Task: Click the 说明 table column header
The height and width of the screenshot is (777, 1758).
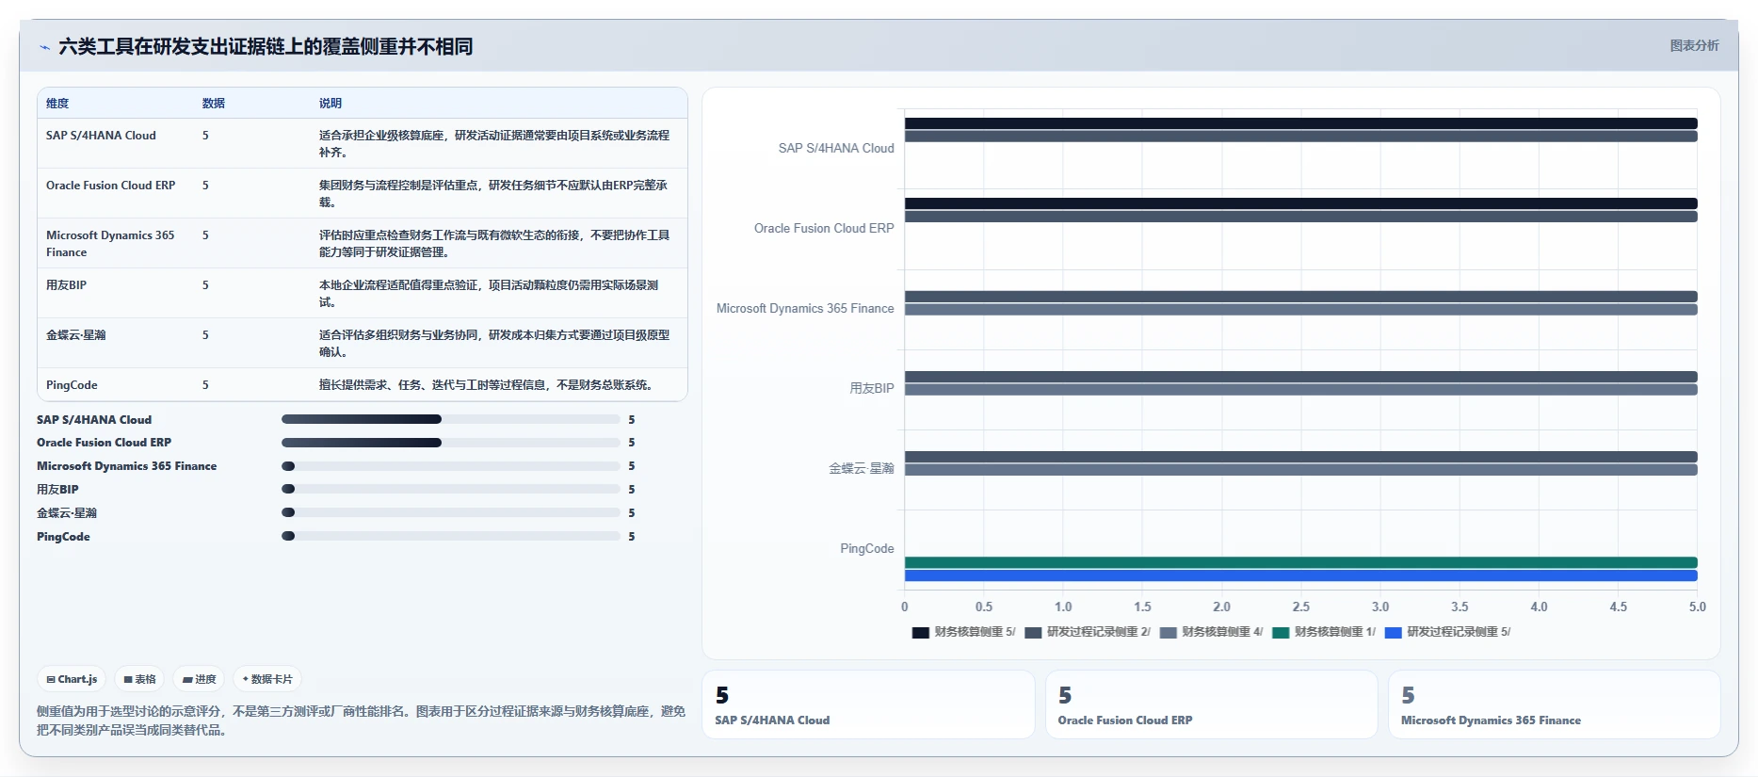Action: coord(331,104)
